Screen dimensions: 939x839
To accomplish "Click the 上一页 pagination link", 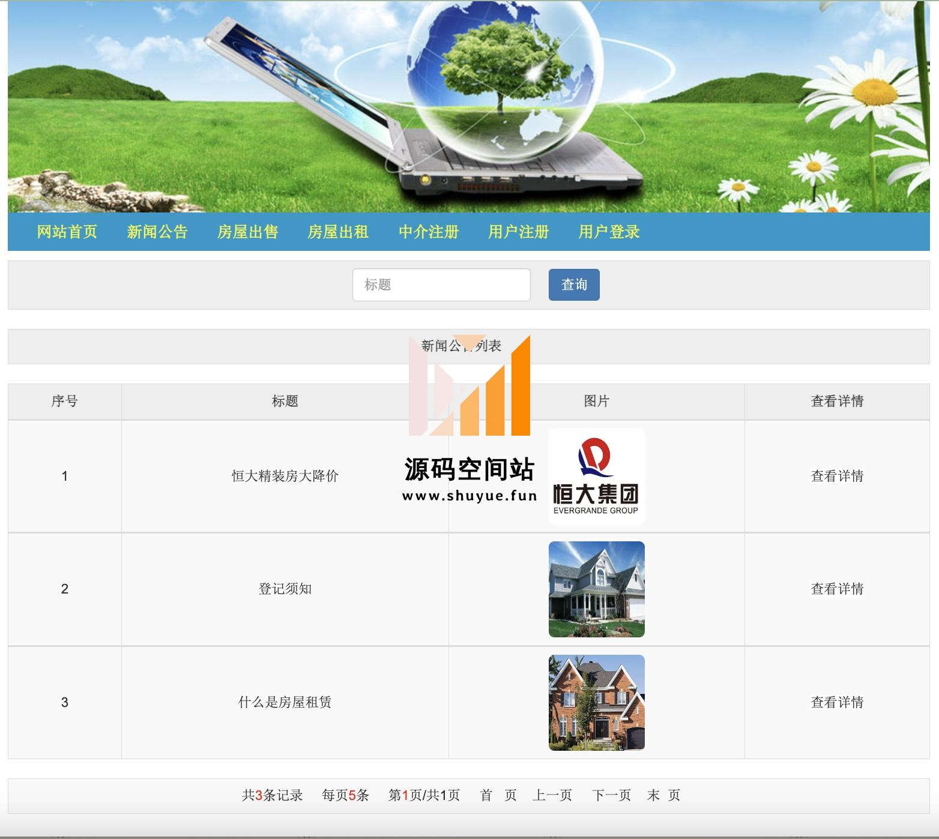I will click(552, 796).
